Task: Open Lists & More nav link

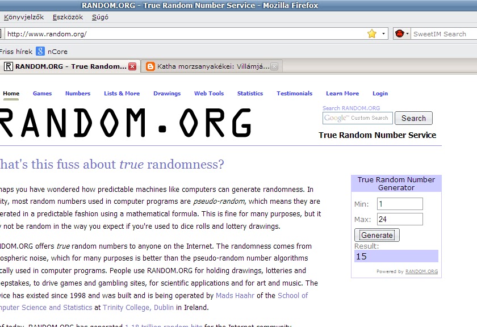Action: coord(122,93)
